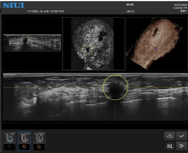Click the small cyan marker in coronal view

(102, 37)
